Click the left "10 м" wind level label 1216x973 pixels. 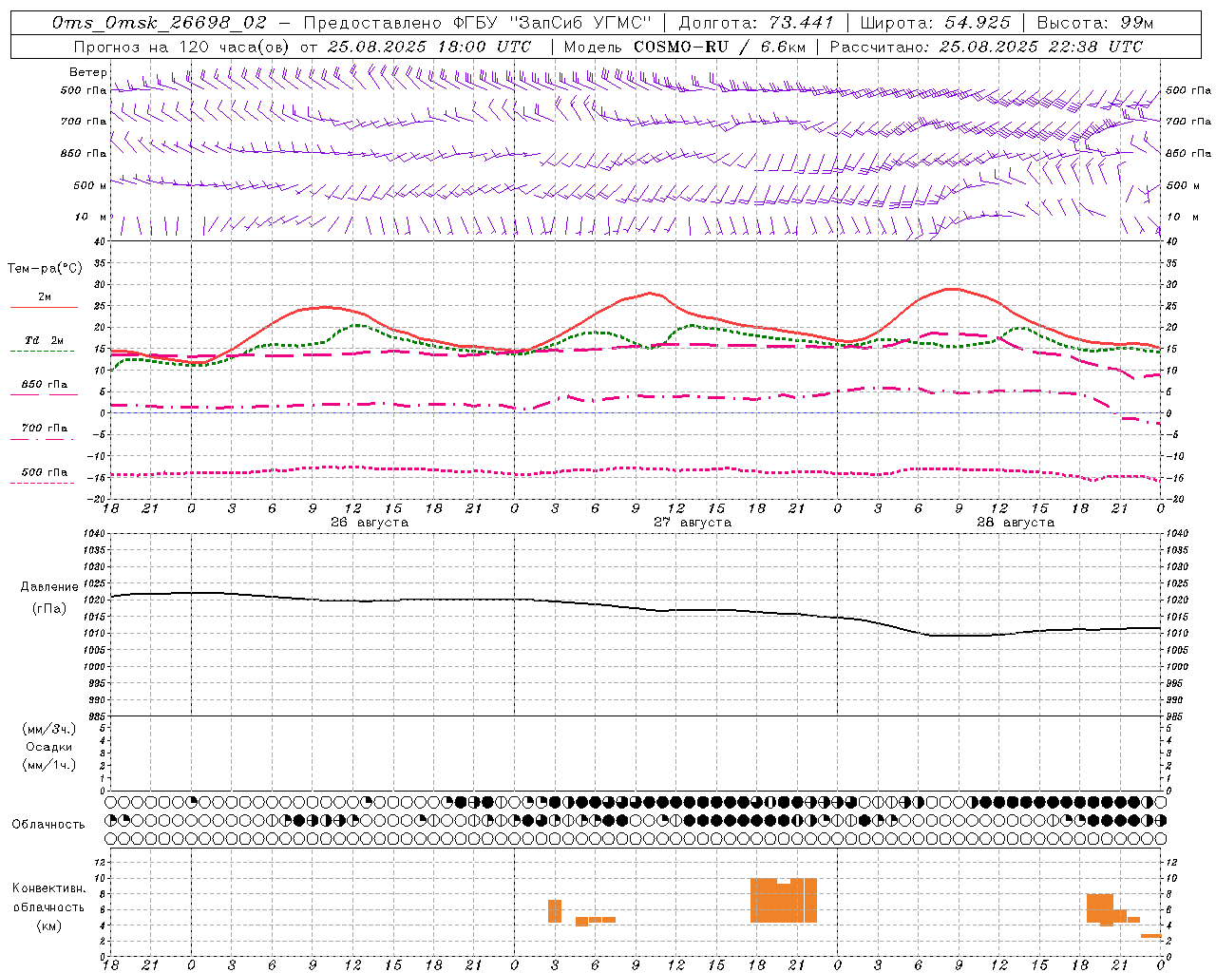(91, 218)
